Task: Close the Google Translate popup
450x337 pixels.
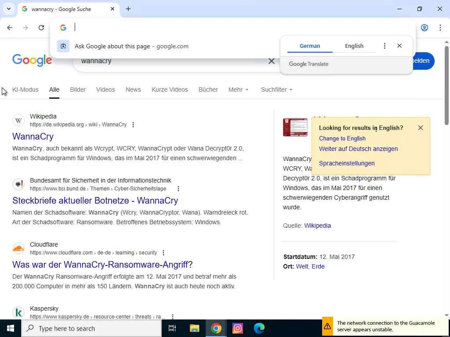Action: [x=399, y=46]
